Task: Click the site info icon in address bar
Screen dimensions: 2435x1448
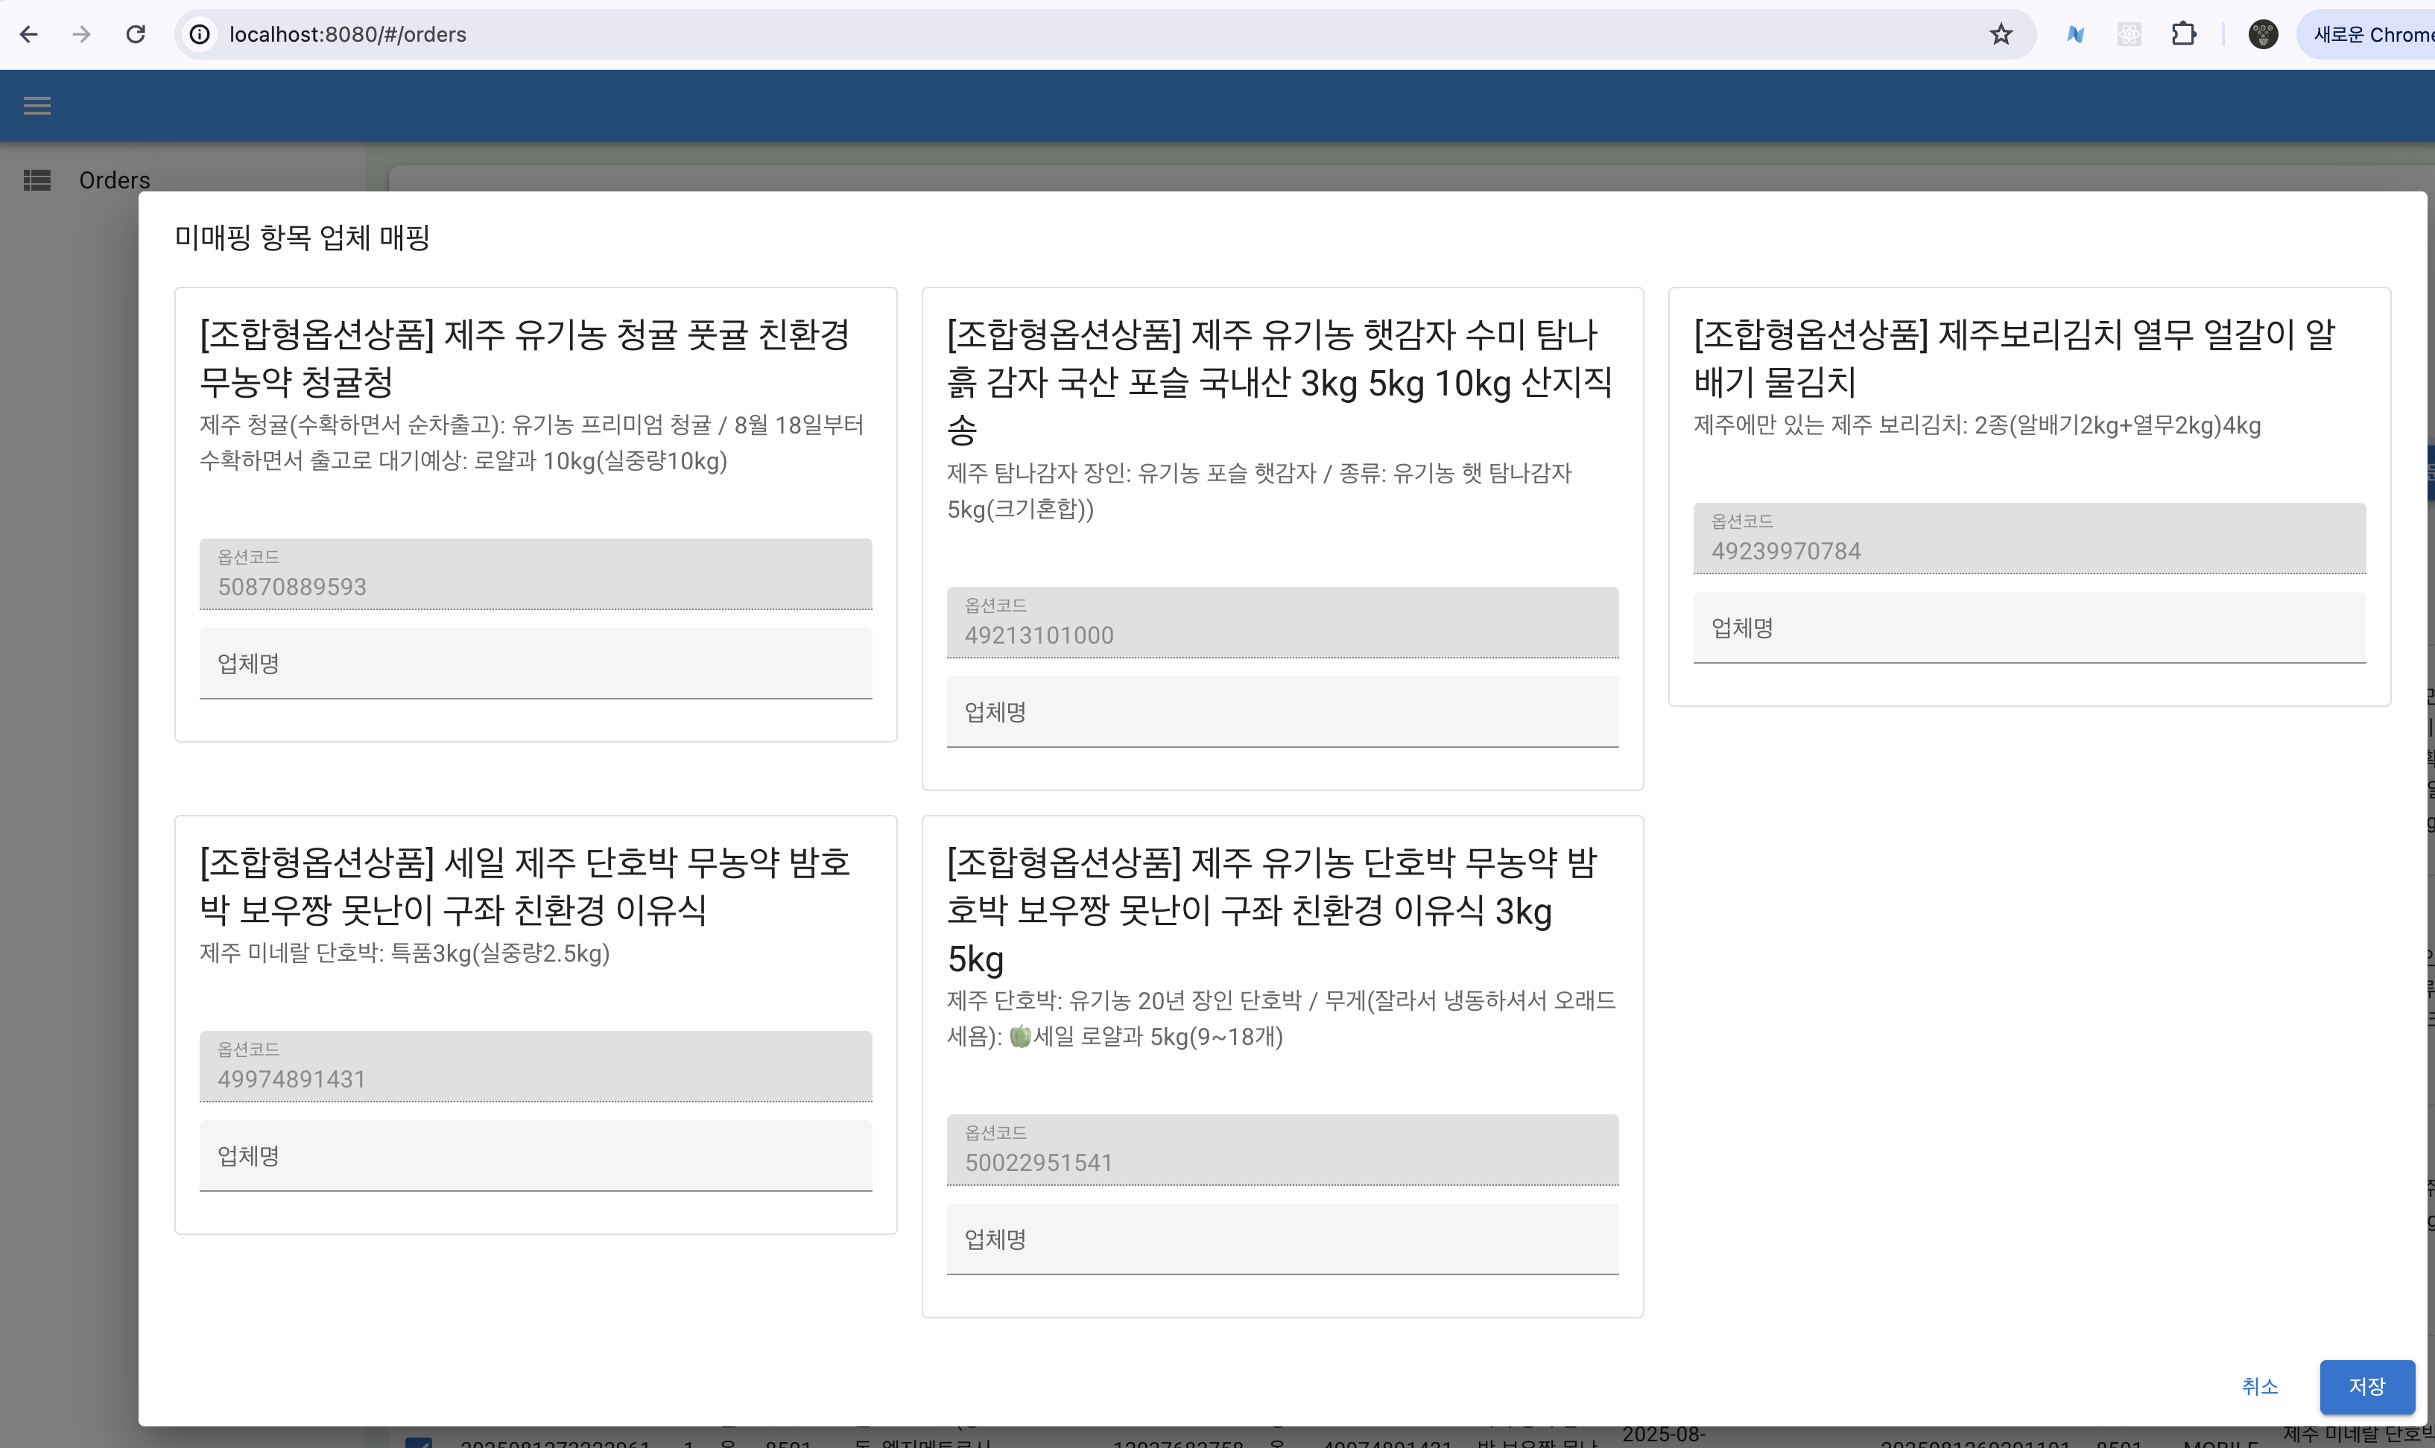Action: pyautogui.click(x=200, y=34)
